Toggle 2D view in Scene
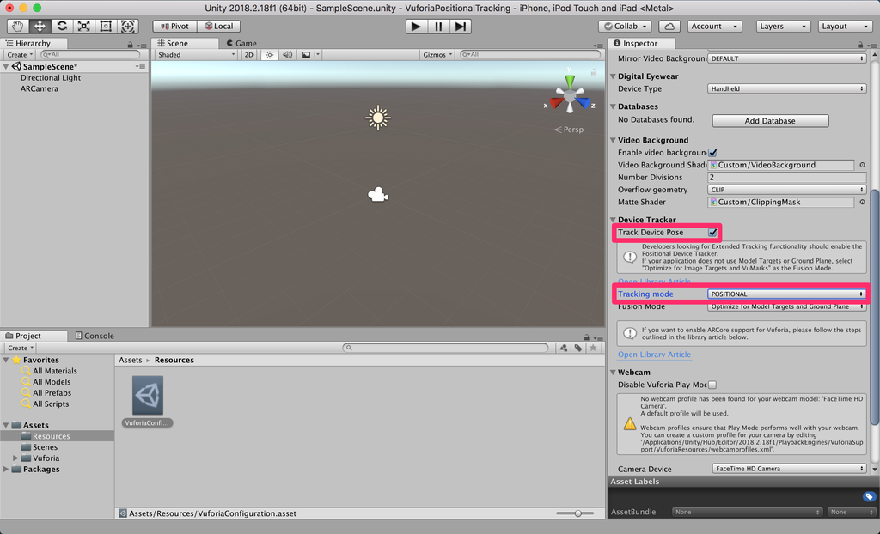The image size is (880, 534). [248, 54]
